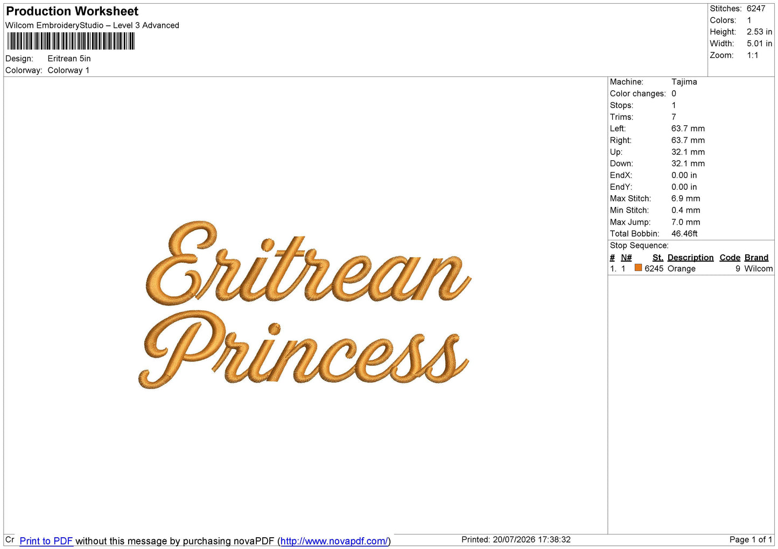Image resolution: width=778 pixels, height=549 pixels.
Task: Click the 'Trims:' value 7
Action: coord(674,117)
